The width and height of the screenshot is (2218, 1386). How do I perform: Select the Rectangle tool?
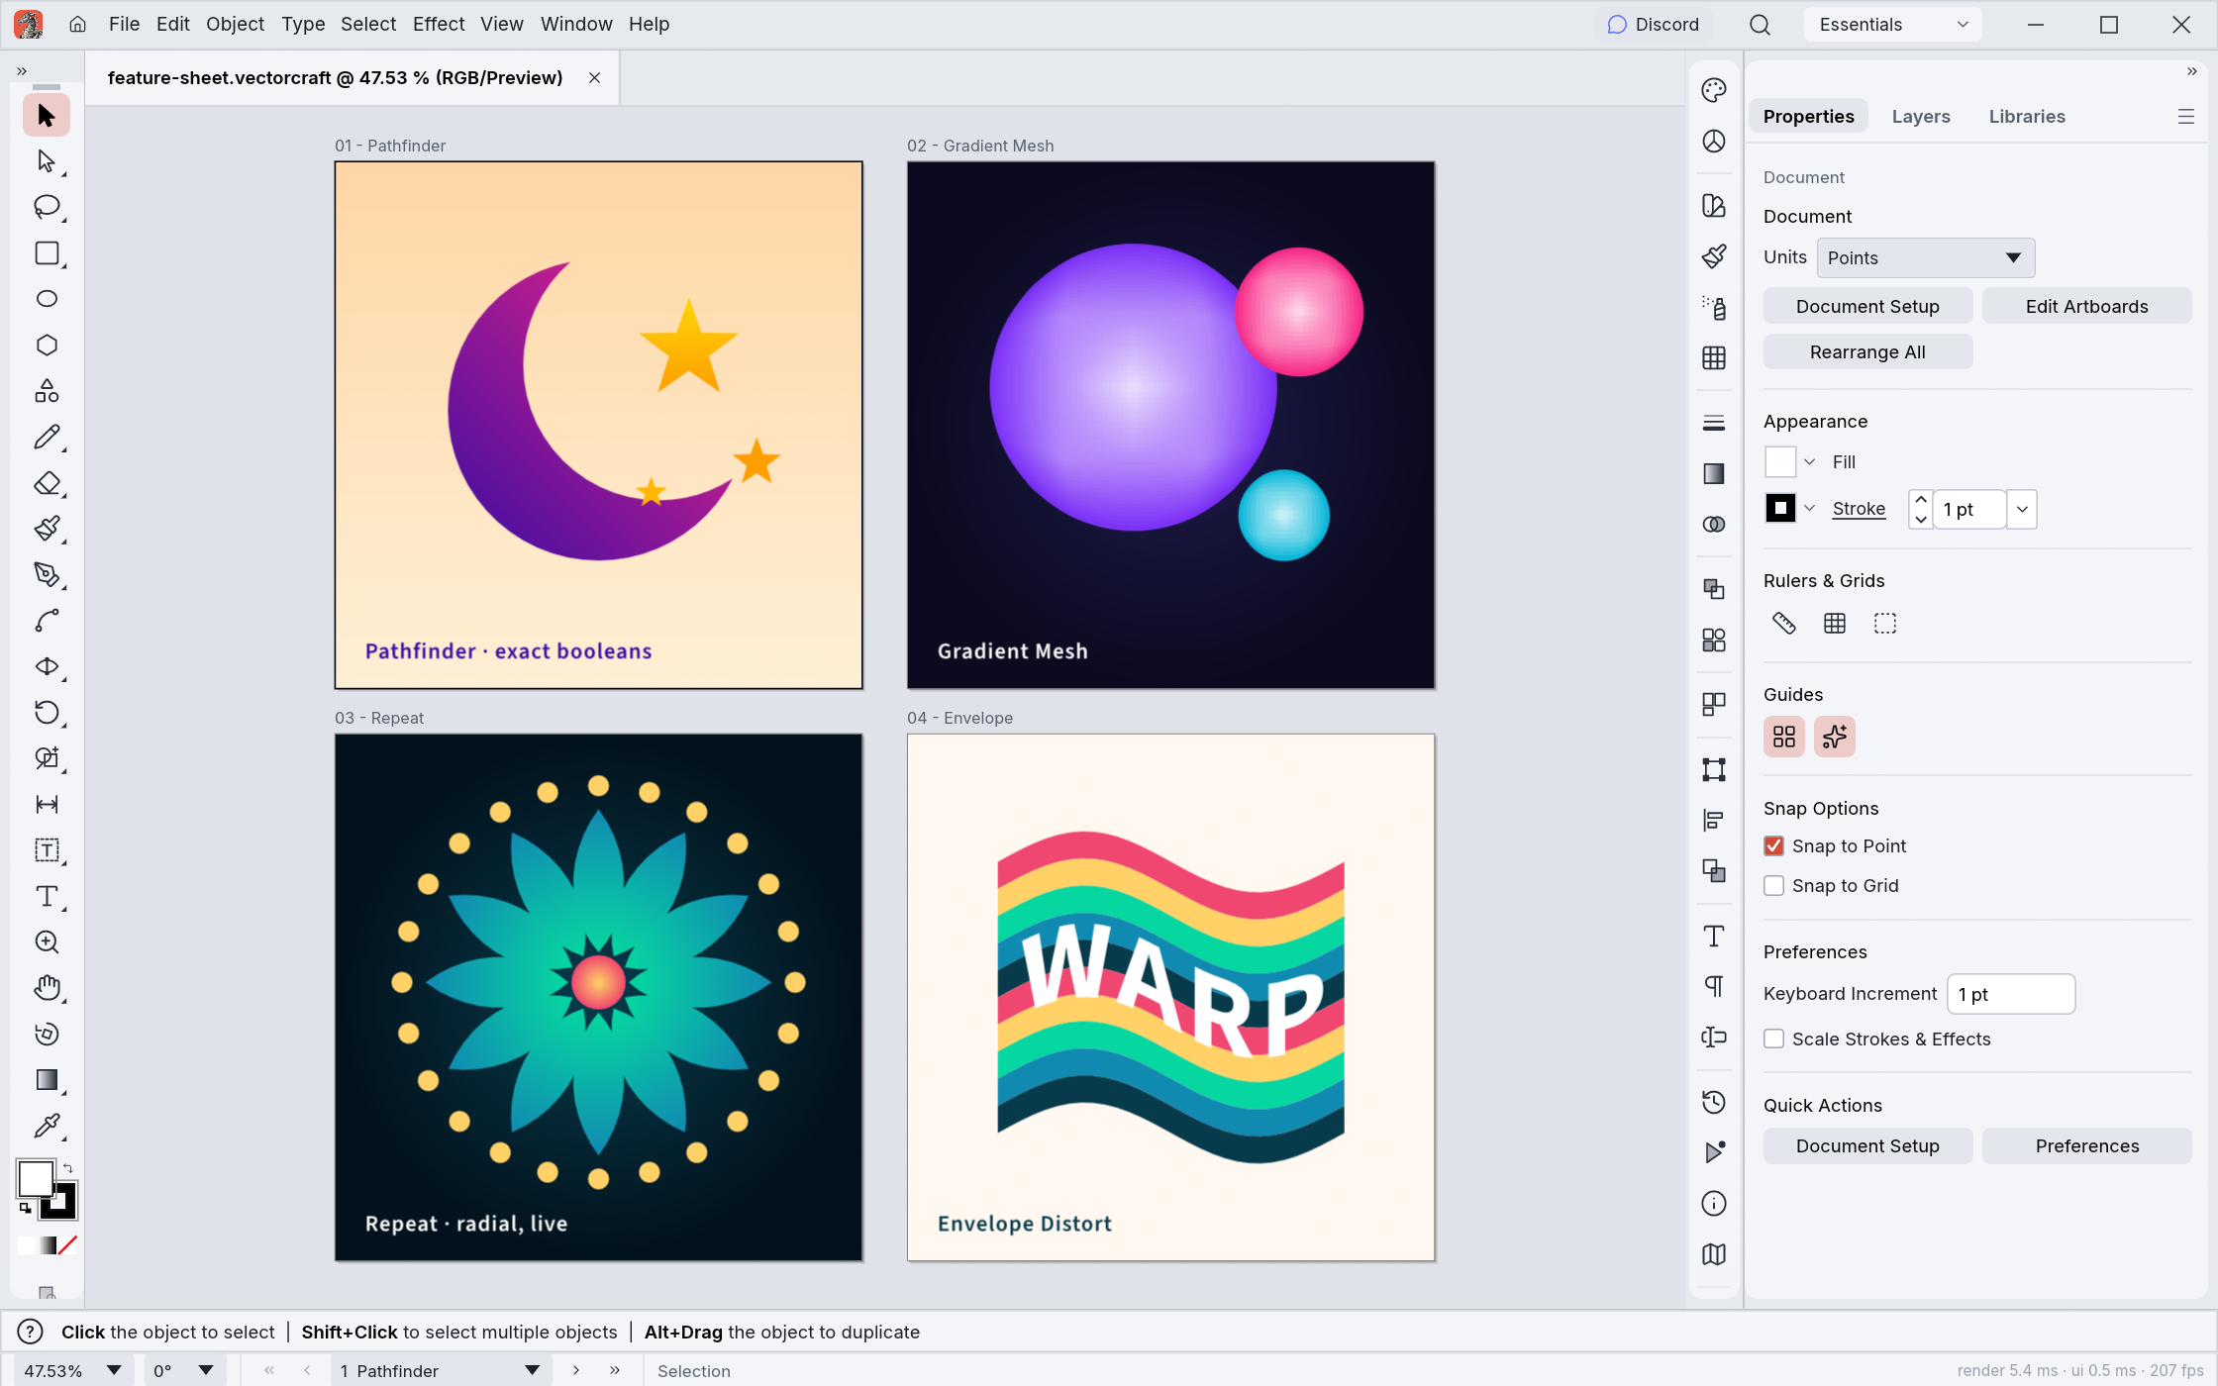coord(46,253)
